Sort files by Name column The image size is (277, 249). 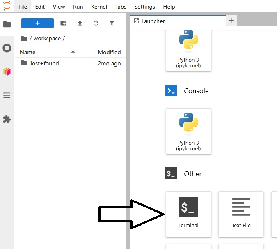point(27,52)
